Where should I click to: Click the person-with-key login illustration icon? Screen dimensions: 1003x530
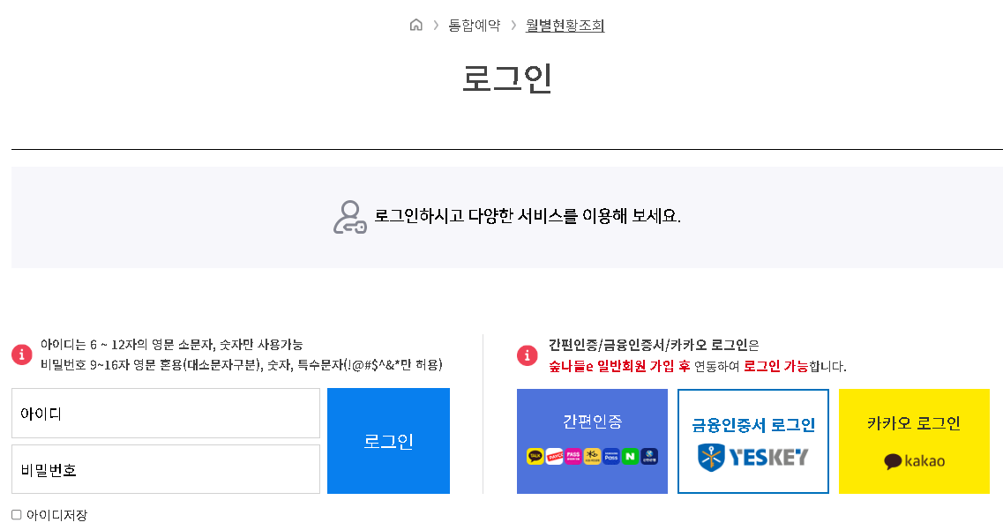(x=350, y=215)
